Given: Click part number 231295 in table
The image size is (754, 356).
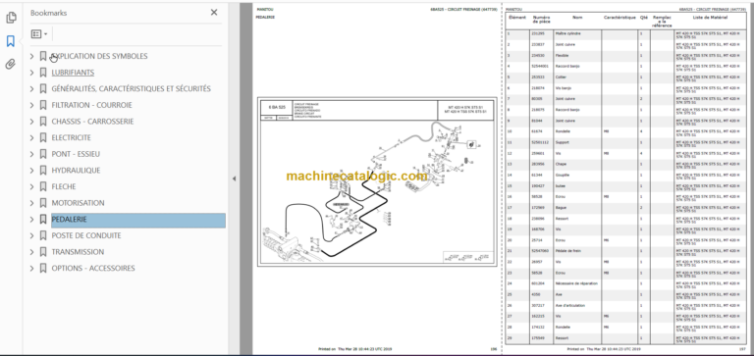Looking at the screenshot, I should [538, 33].
